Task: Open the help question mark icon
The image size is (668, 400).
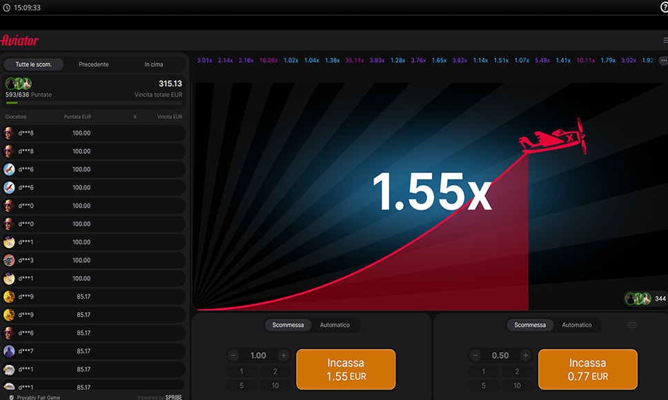Action: coord(664,8)
